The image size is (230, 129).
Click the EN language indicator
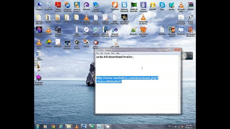click(169, 126)
